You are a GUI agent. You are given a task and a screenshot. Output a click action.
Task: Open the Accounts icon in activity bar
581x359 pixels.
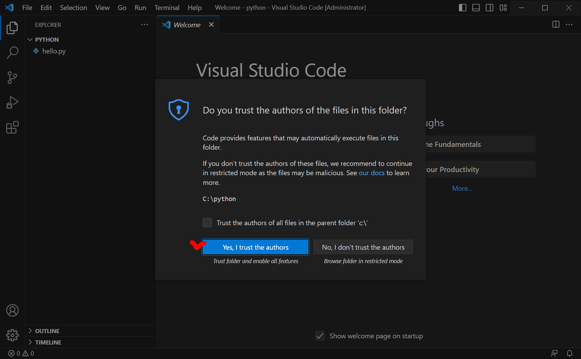tap(12, 310)
